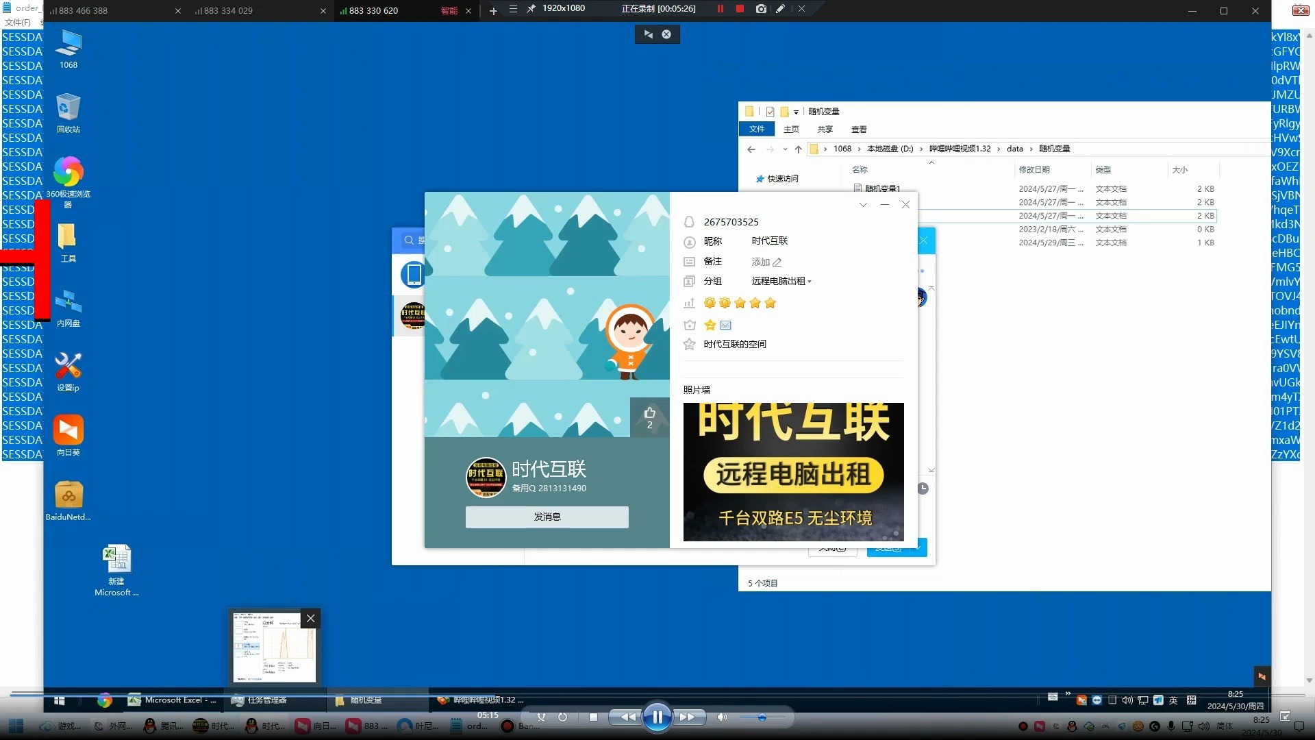Switch to the 主页 ribbon tab
The height and width of the screenshot is (740, 1315).
coord(791,129)
